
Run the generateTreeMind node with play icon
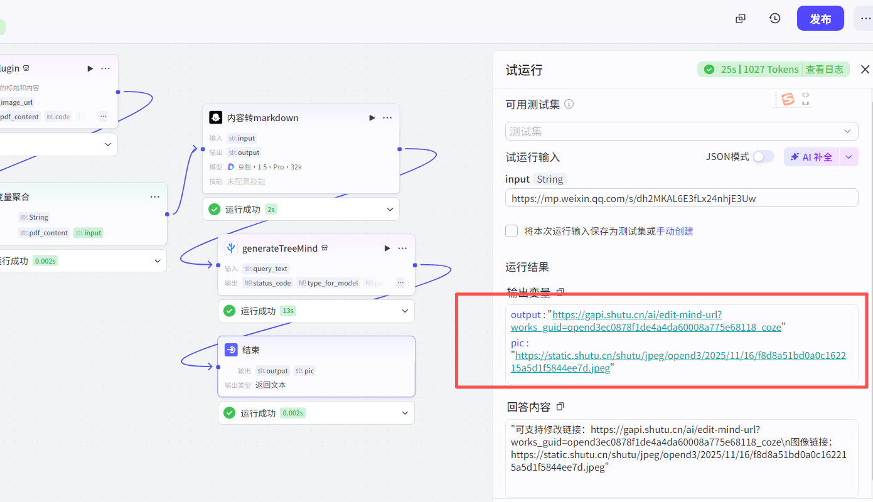pyautogui.click(x=387, y=248)
